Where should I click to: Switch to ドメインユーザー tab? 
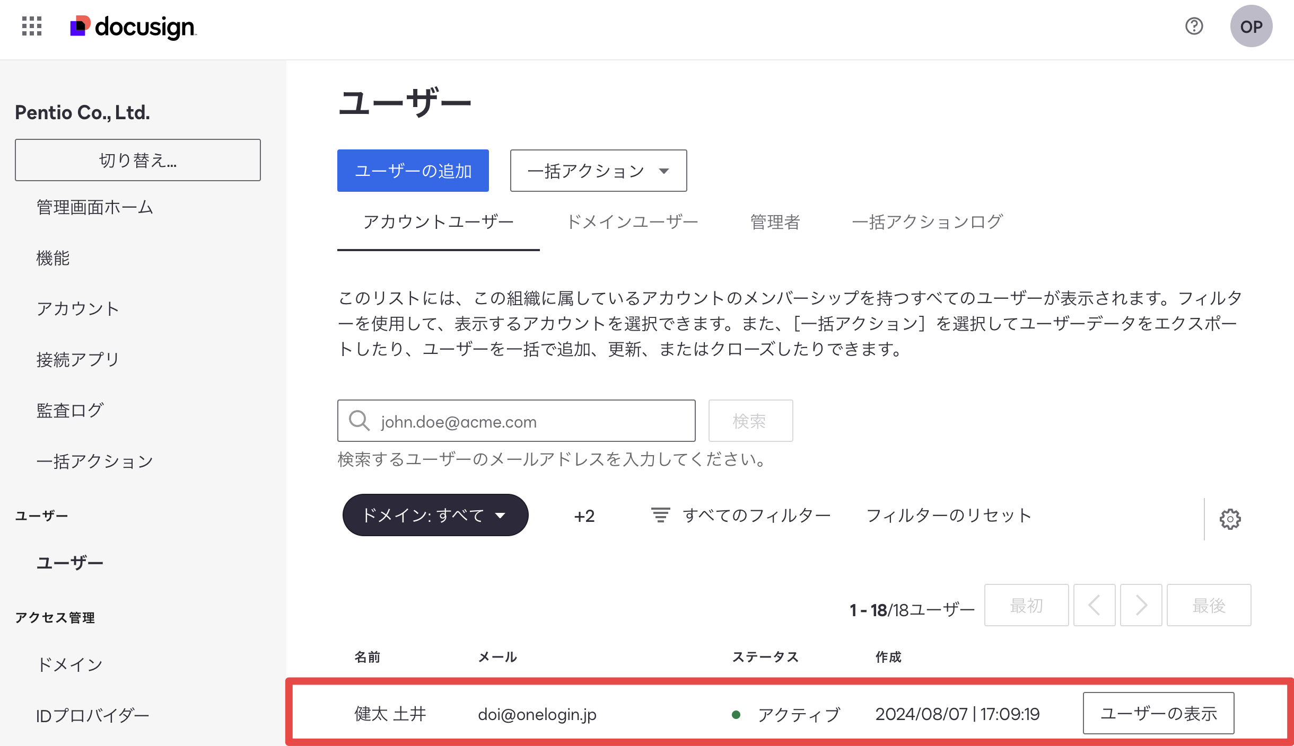tap(632, 222)
